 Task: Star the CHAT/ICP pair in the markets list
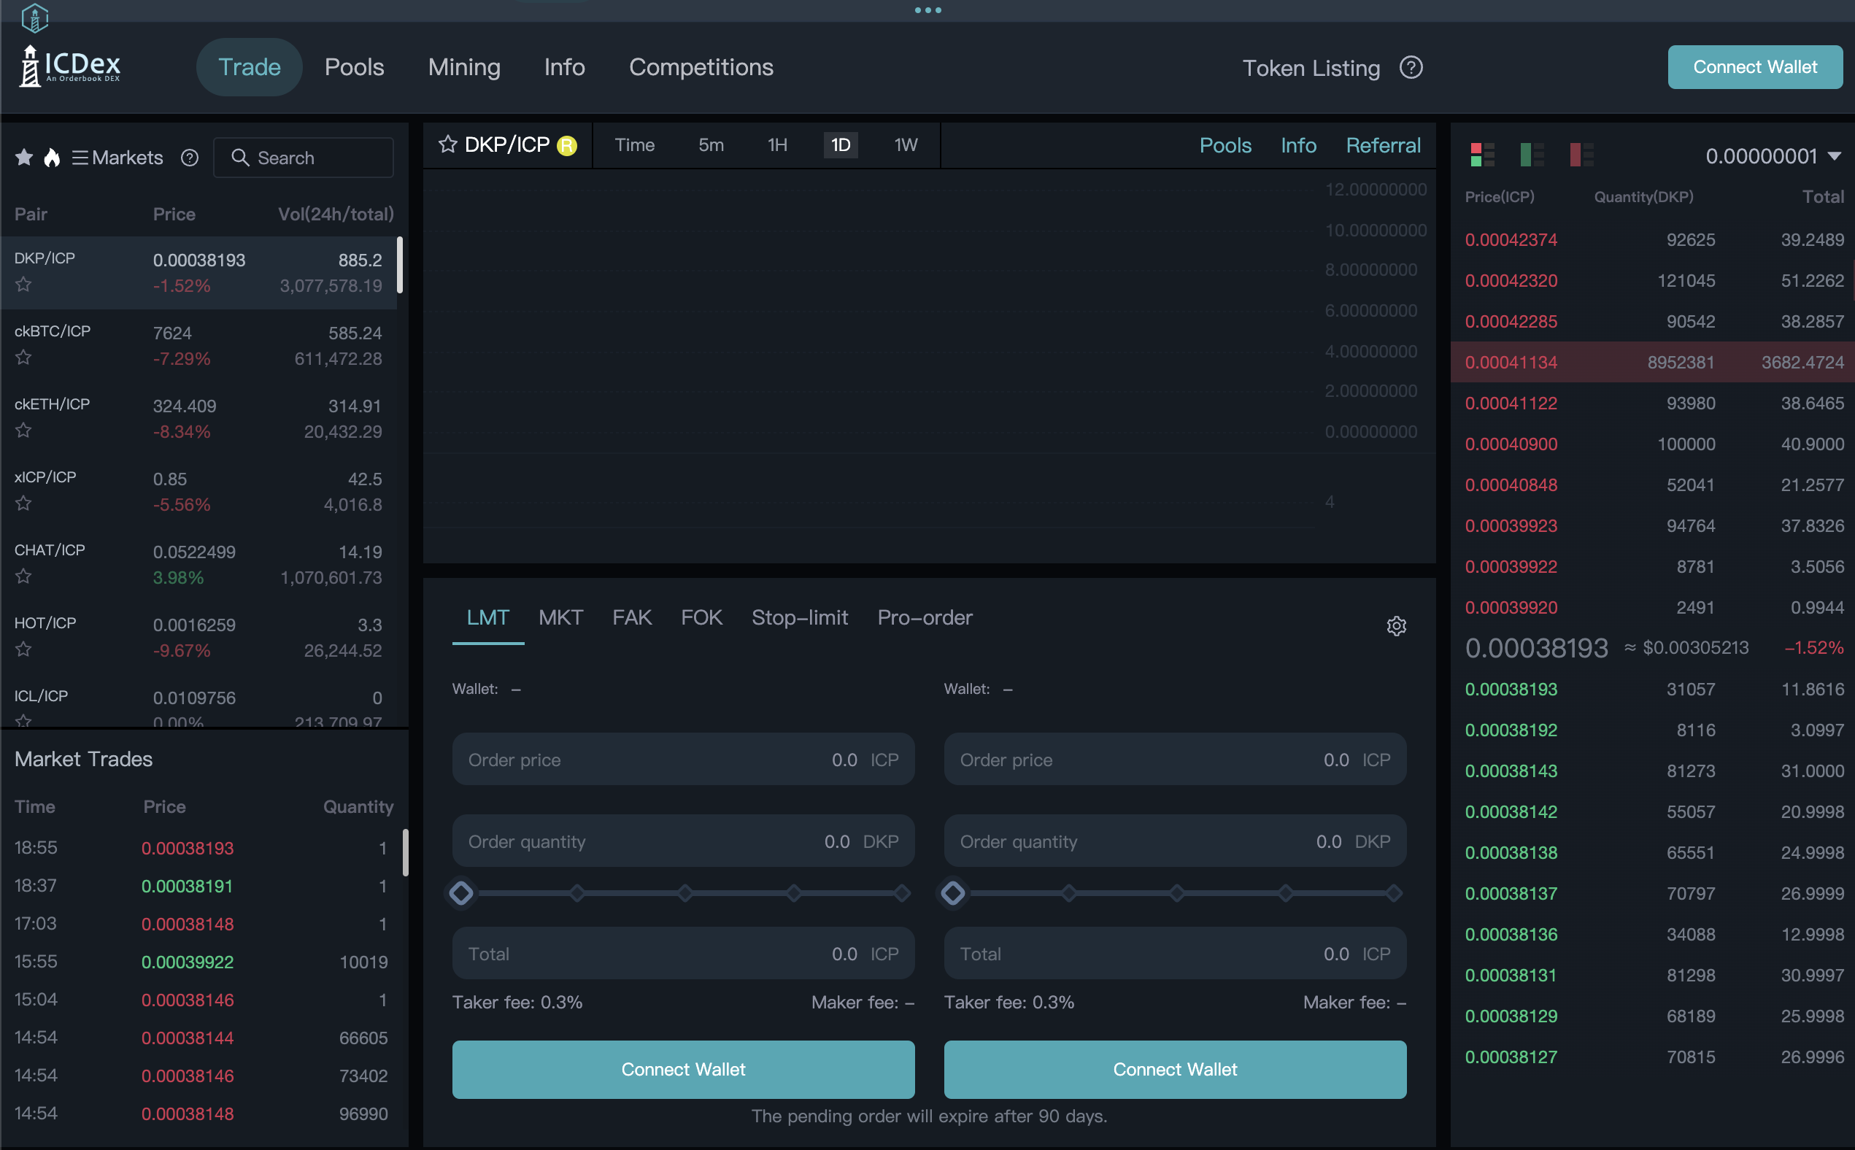23,576
